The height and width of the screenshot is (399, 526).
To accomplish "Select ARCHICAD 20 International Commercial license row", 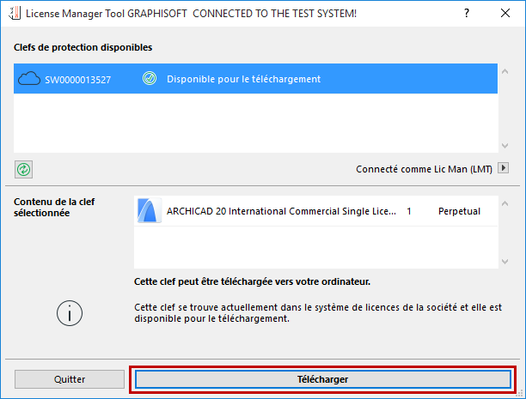I will point(316,211).
